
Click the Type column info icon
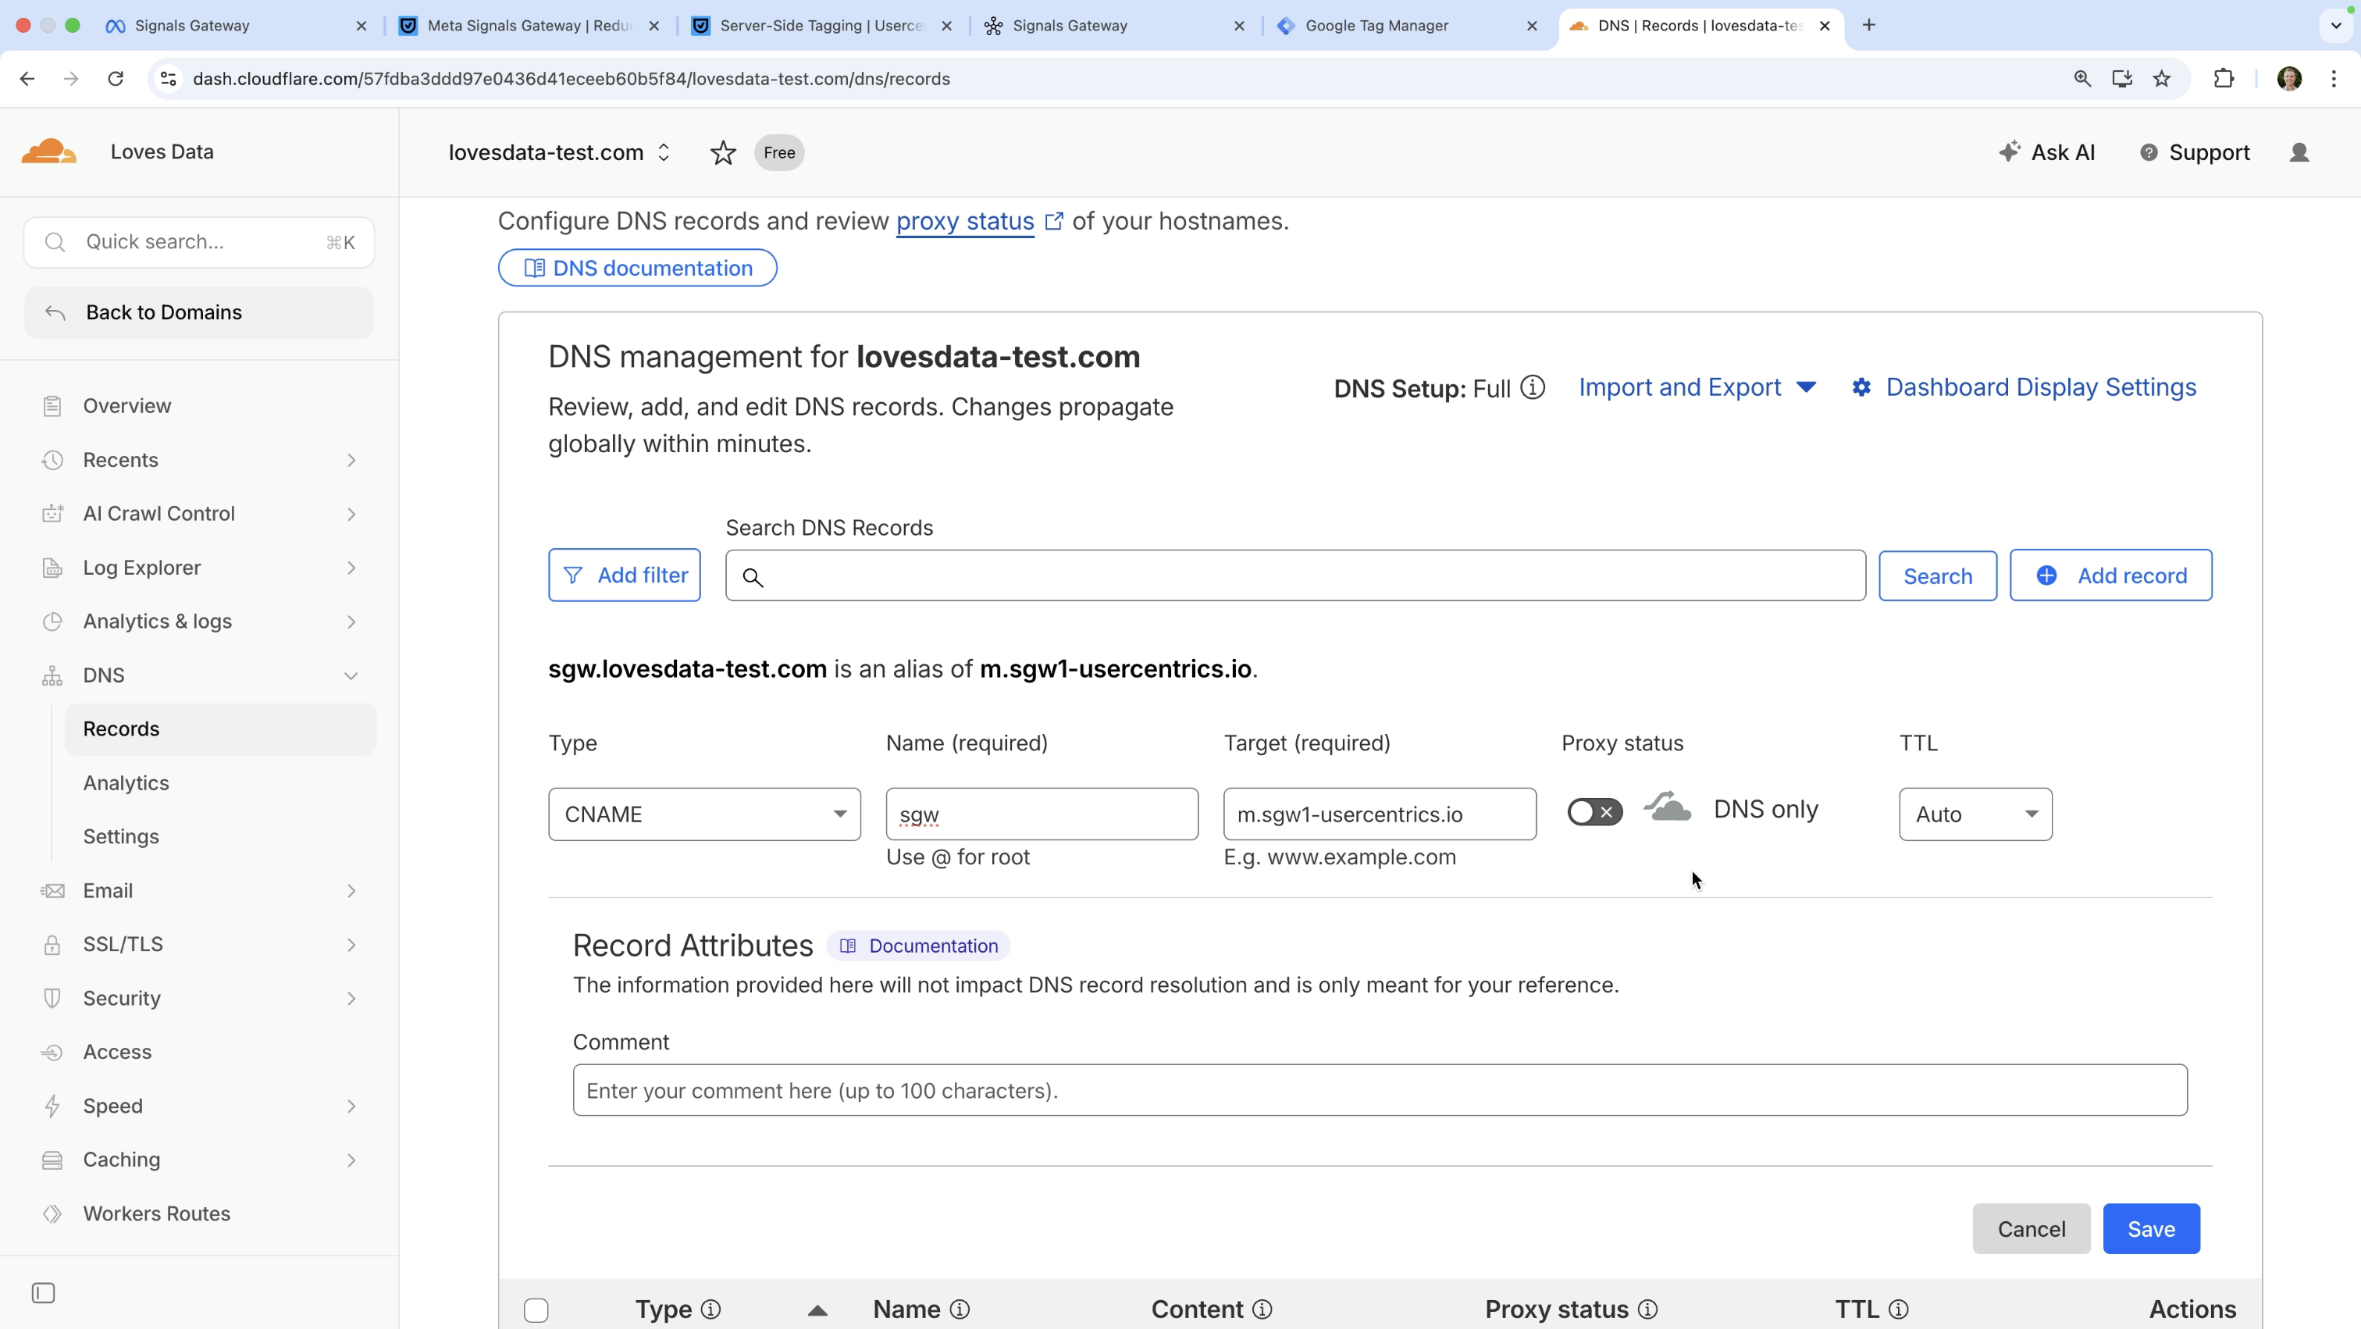[x=710, y=1309]
